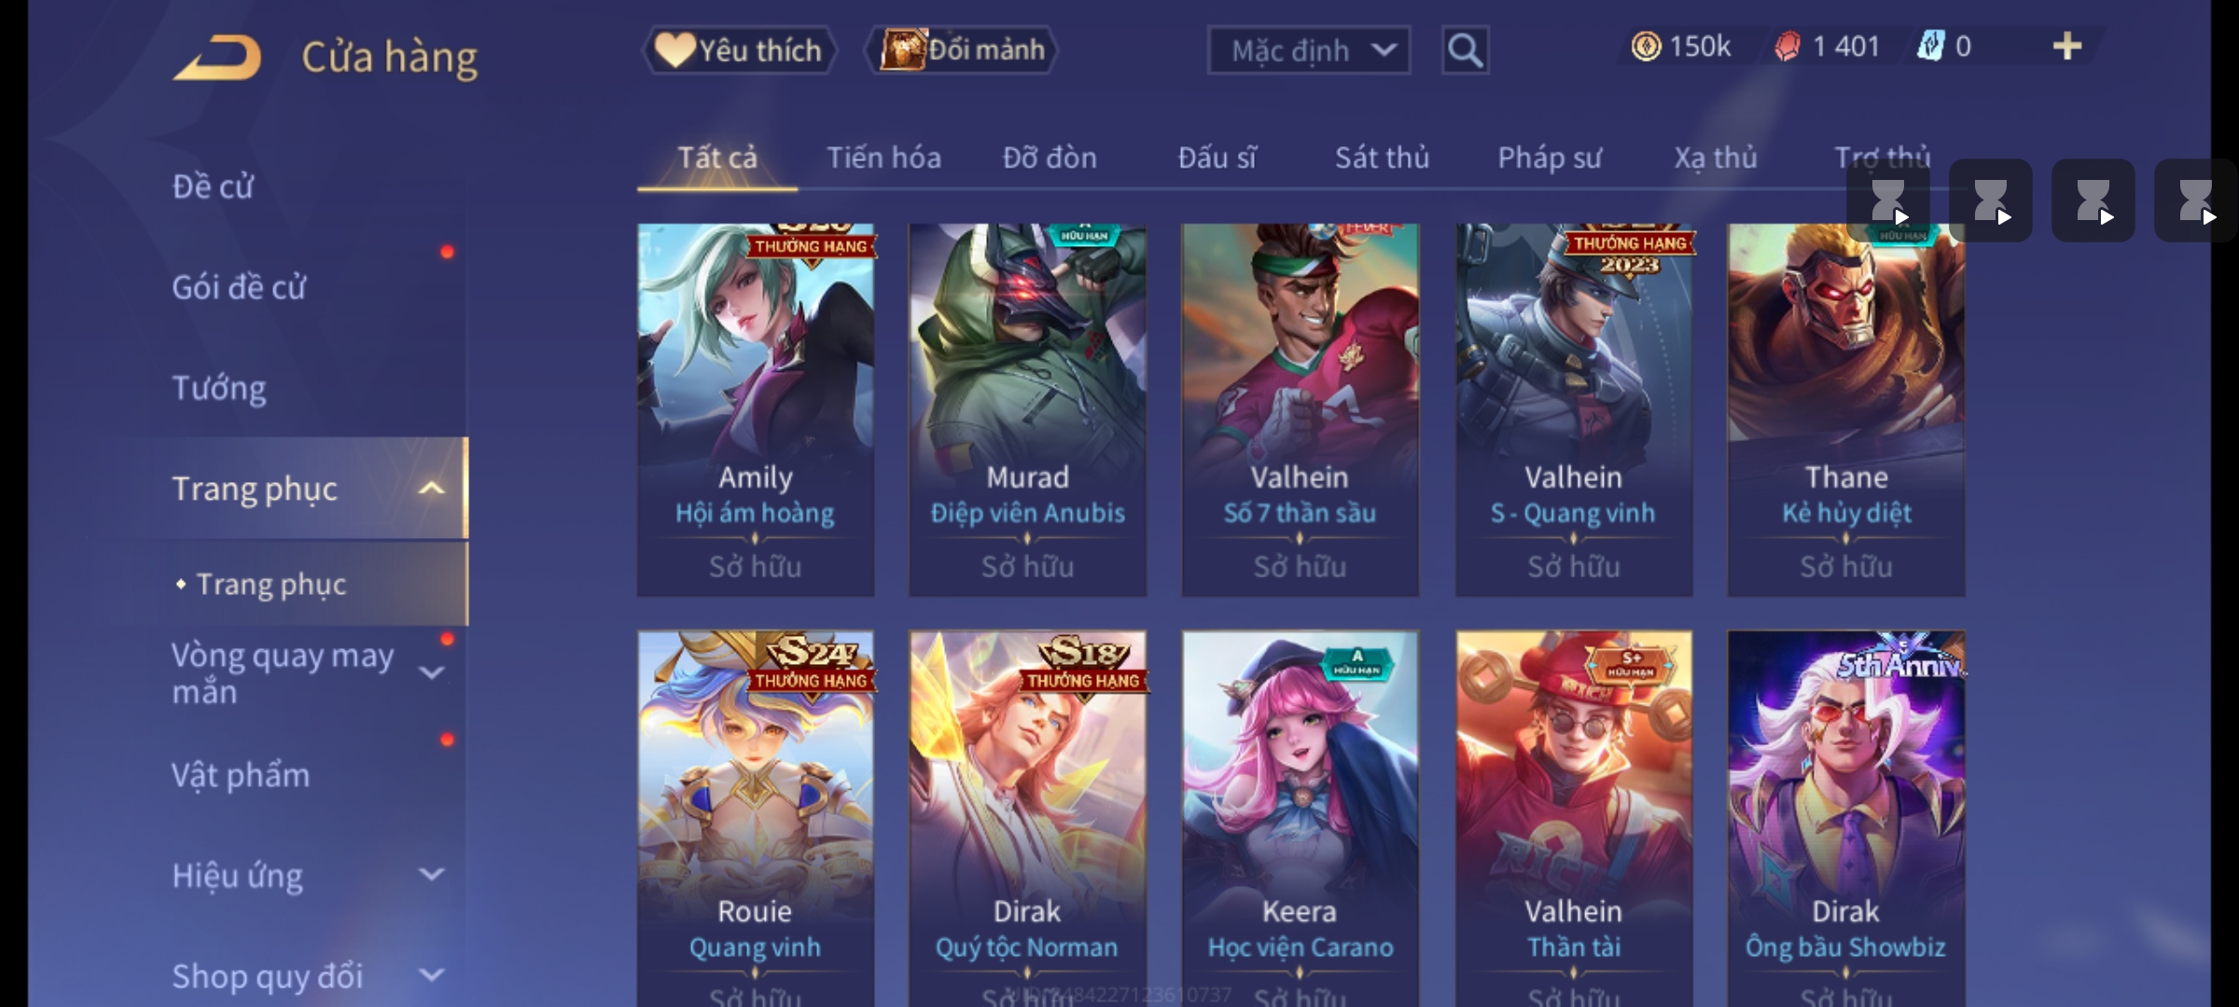This screenshot has width=2239, height=1007.
Task: Switch to the Sát thủ tab
Action: point(1382,158)
